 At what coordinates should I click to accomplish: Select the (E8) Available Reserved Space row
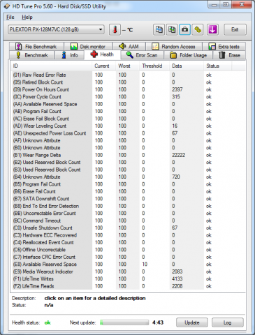coord(128,265)
